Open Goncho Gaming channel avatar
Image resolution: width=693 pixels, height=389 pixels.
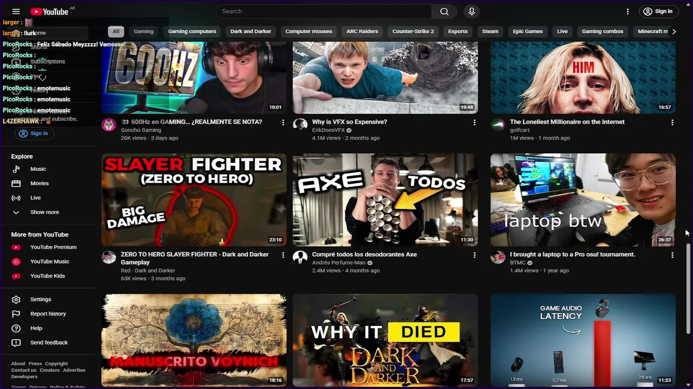(x=109, y=125)
